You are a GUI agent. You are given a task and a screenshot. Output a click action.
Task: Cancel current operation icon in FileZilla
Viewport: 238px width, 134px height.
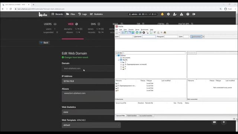click(144, 32)
